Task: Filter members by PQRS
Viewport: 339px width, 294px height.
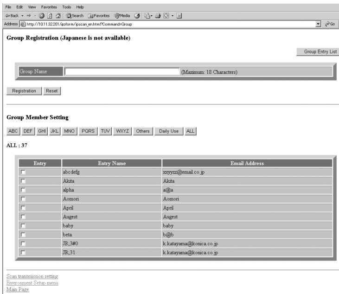Action: tap(88, 131)
